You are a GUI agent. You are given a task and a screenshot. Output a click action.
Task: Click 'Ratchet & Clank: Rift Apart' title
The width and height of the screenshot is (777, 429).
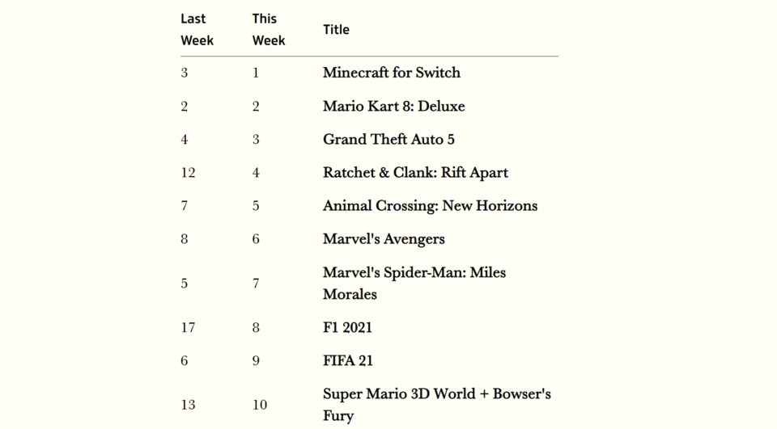pos(415,172)
